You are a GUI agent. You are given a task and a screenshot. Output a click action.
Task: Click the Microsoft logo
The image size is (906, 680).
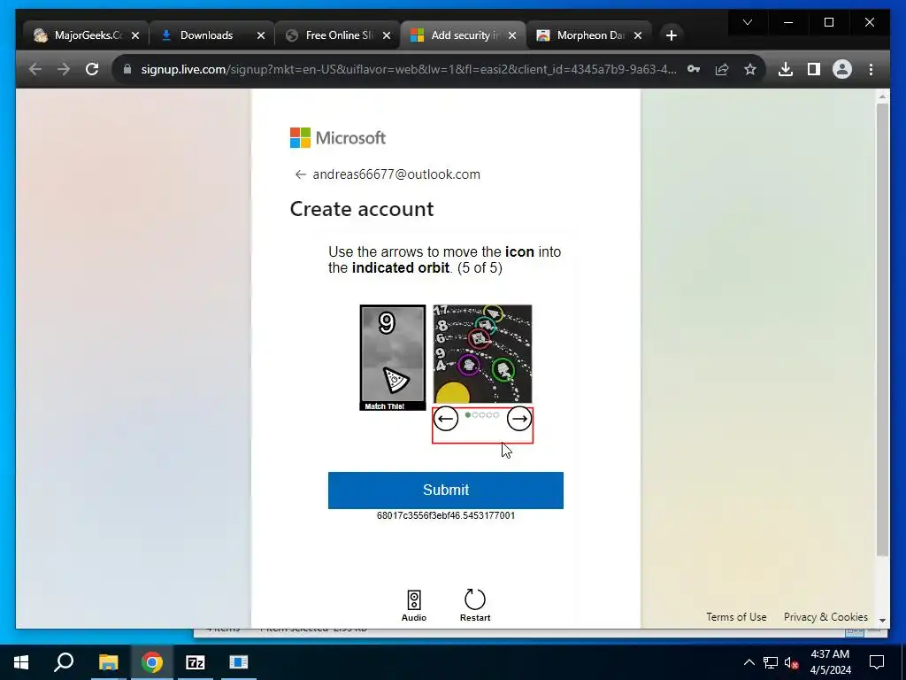tap(337, 137)
